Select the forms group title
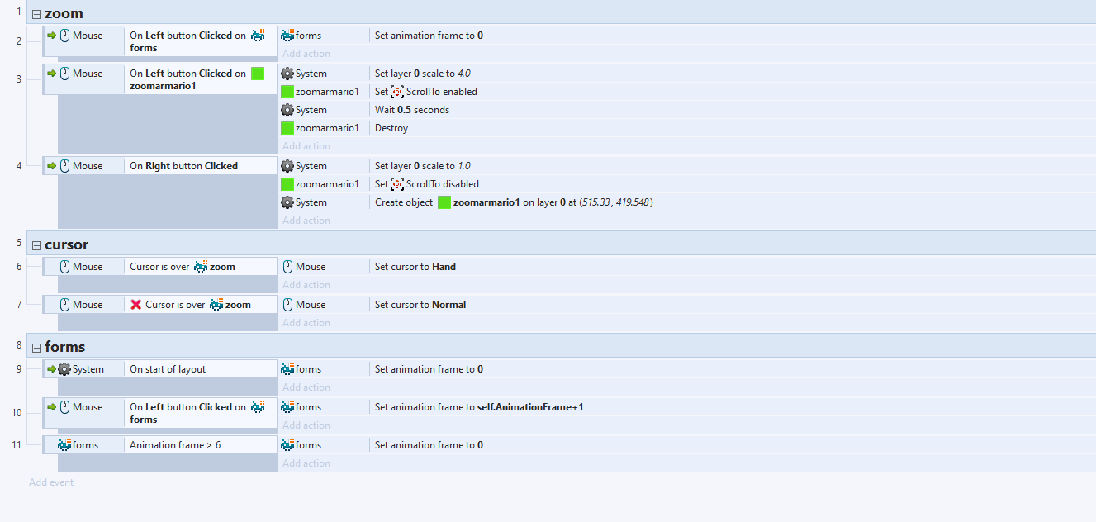Viewport: 1096px width, 522px height. click(65, 347)
